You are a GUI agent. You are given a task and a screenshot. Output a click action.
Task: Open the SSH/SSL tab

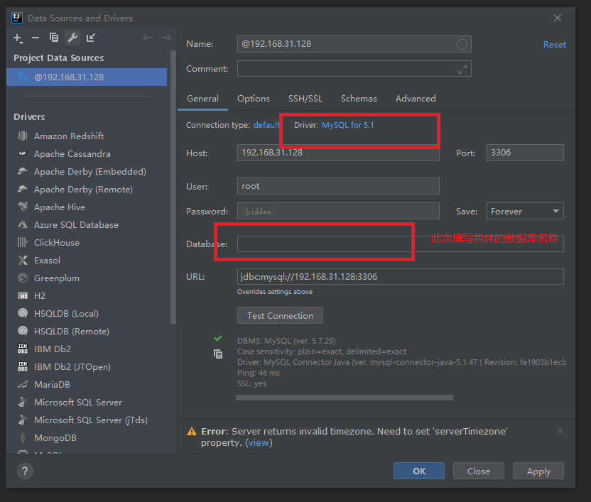[305, 99]
